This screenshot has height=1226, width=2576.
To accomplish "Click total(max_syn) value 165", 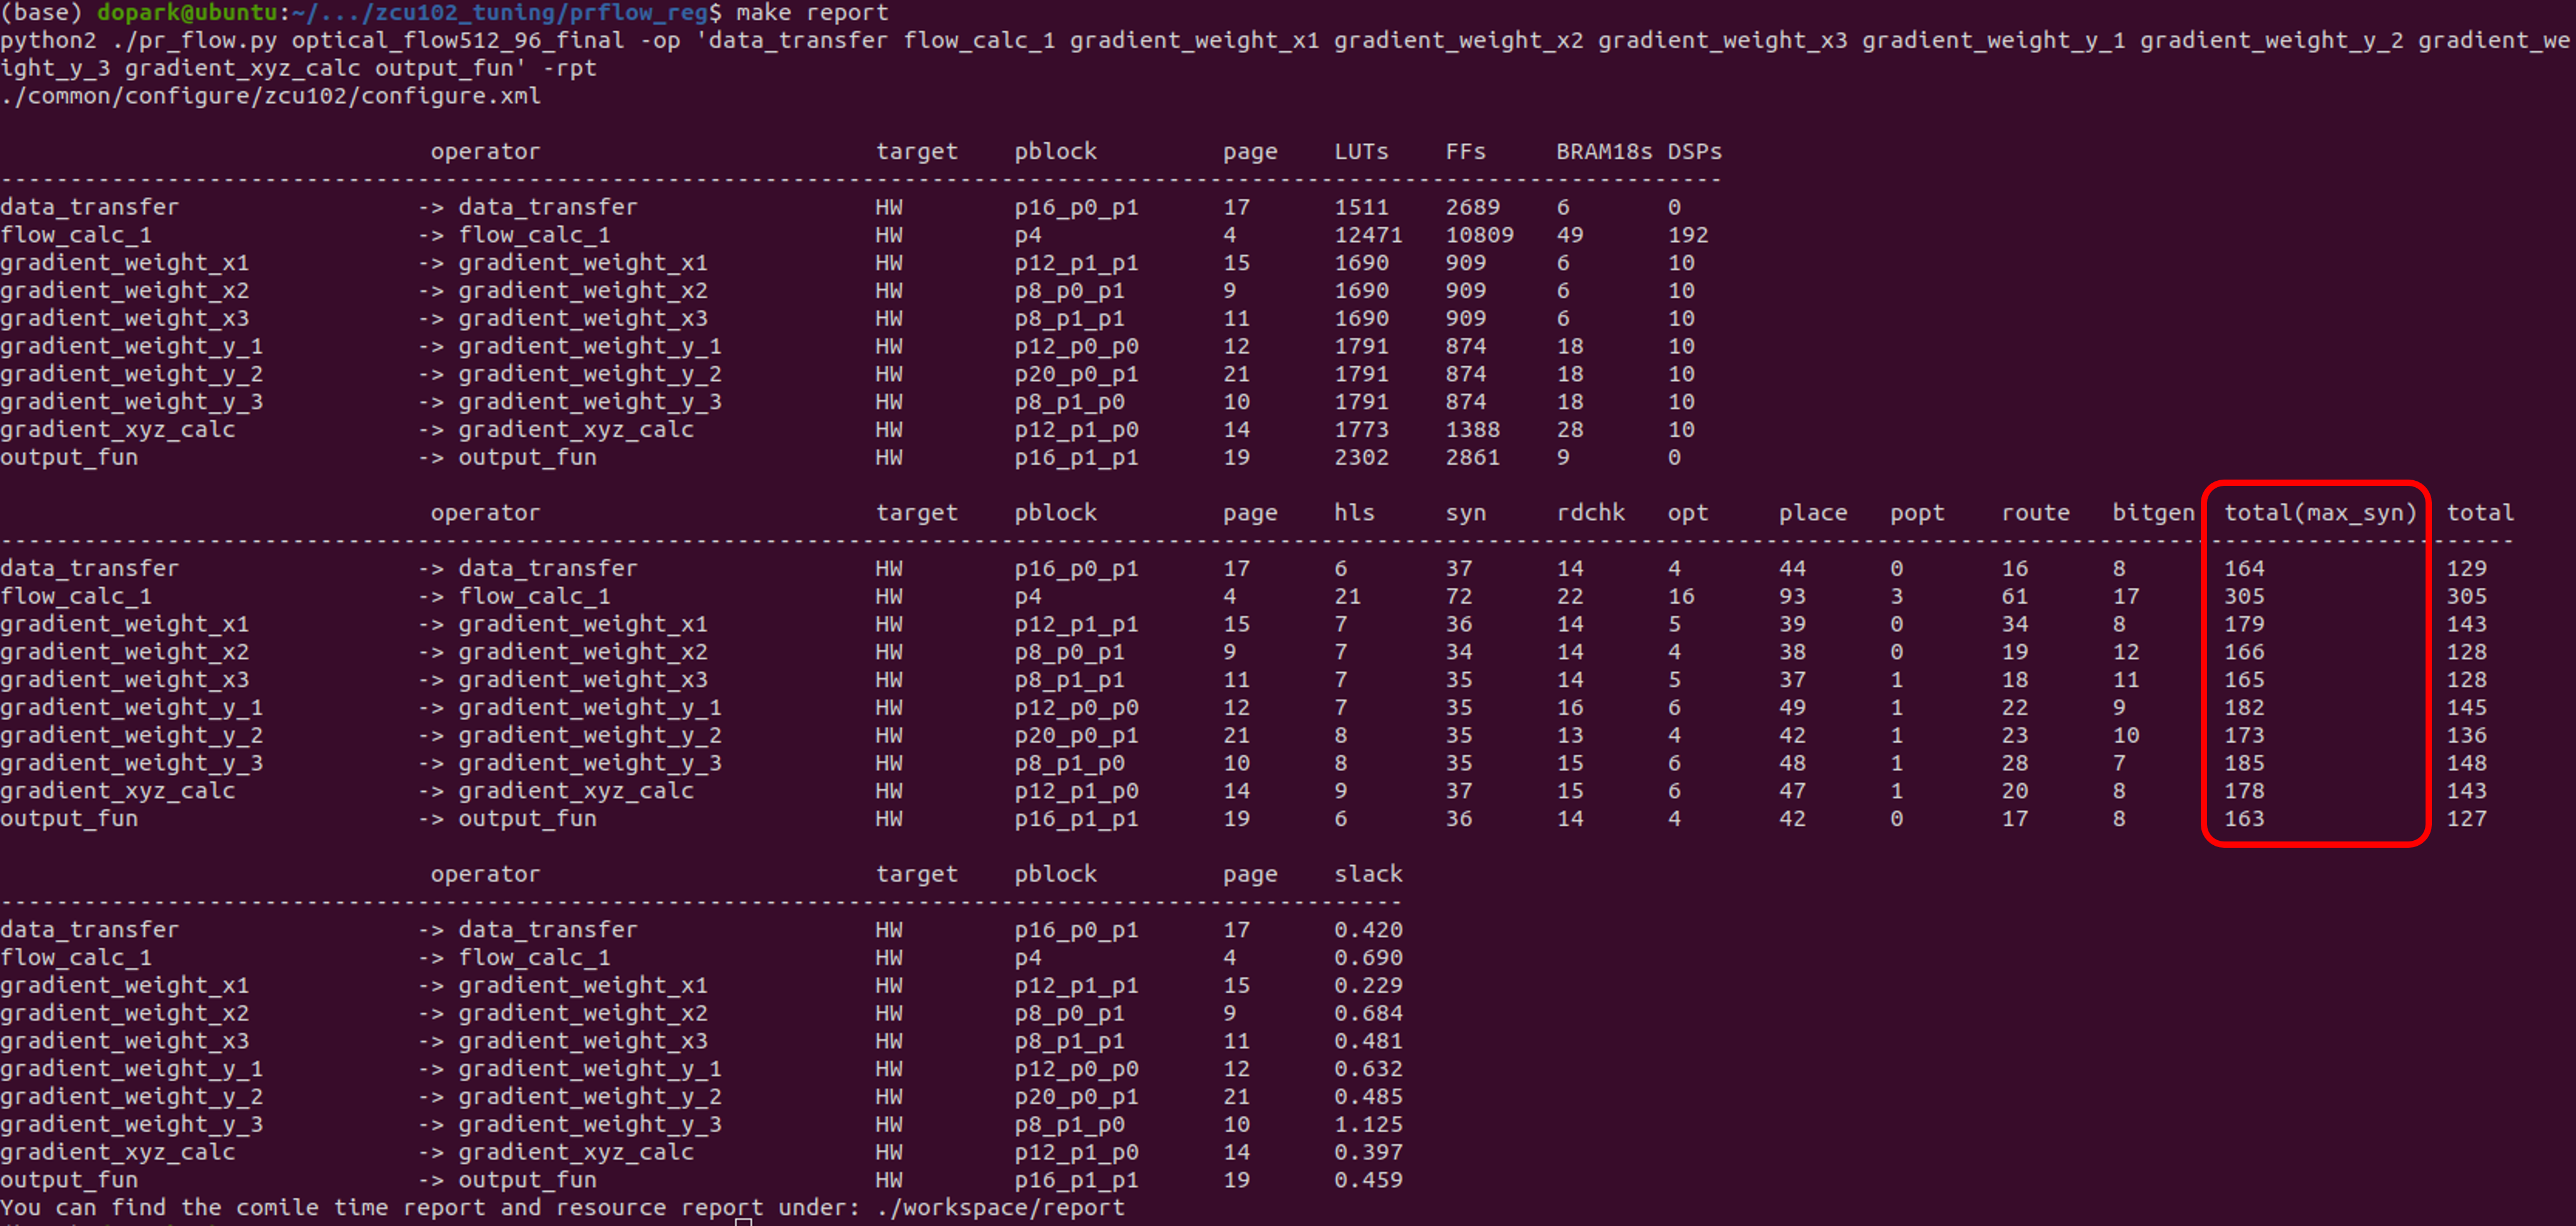I will 2244,680.
